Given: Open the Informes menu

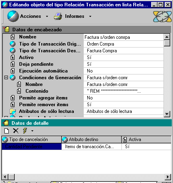Looking at the screenshot, I should click(75, 16).
